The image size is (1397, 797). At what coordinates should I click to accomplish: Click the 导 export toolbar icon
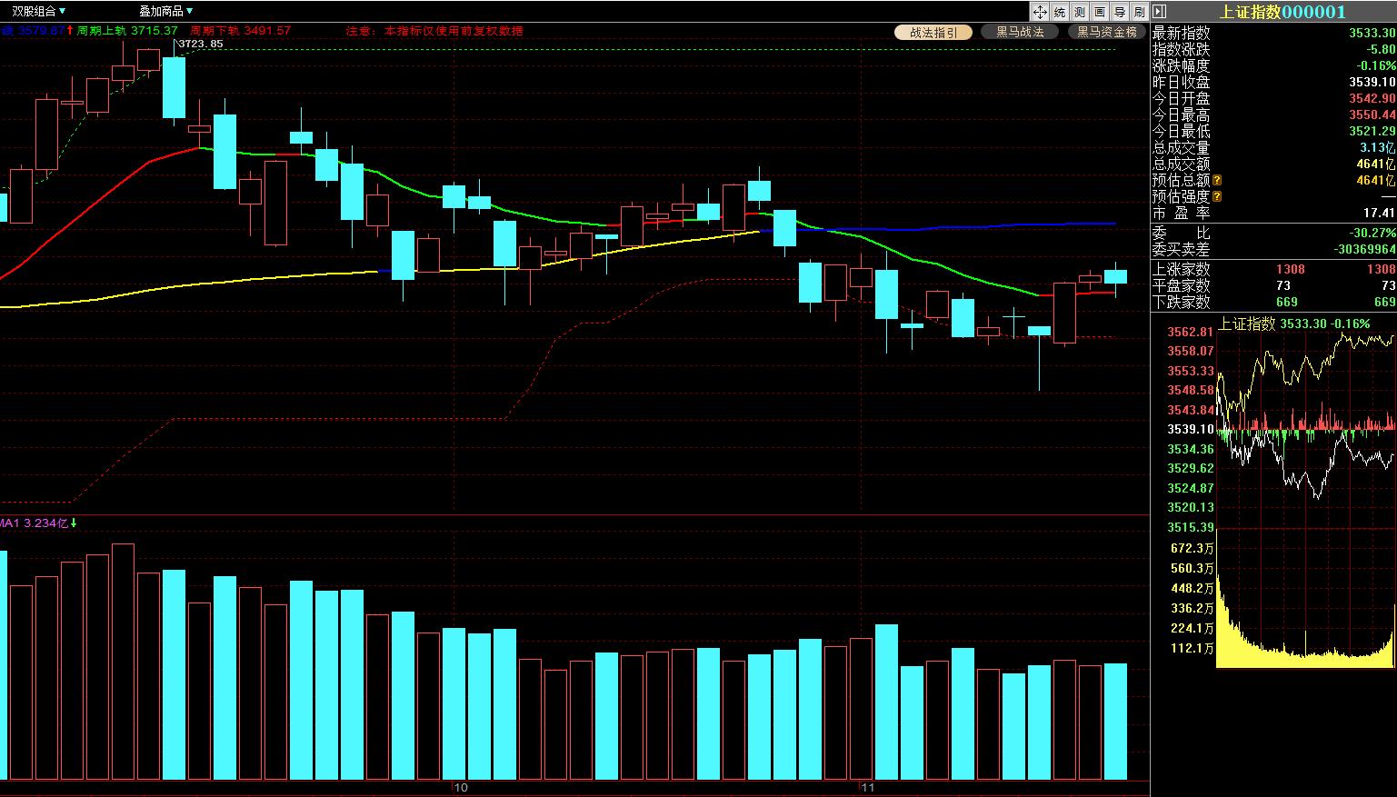tap(1120, 12)
